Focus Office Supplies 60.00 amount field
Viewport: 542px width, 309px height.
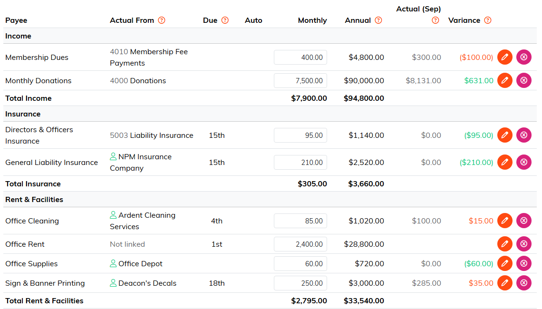click(x=300, y=264)
